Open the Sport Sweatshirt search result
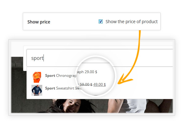 pos(60,88)
